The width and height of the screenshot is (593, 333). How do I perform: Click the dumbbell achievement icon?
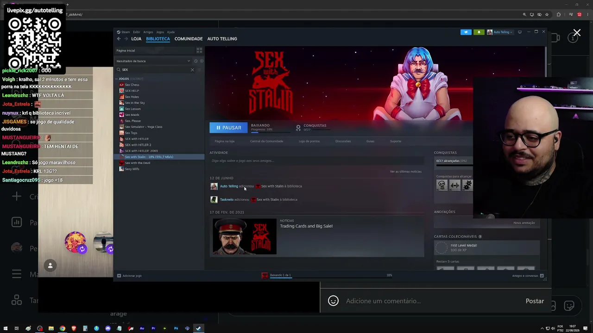pos(454,185)
